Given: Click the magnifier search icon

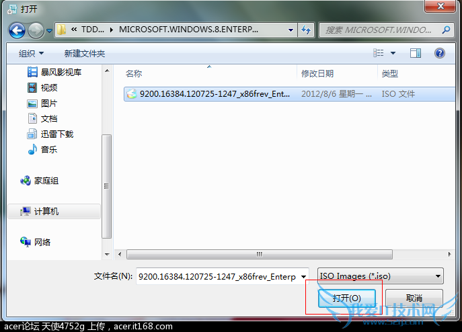Looking at the screenshot, I should [447, 30].
